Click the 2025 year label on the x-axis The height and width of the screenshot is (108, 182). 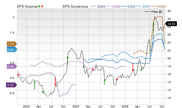pyautogui.click(x=76, y=106)
